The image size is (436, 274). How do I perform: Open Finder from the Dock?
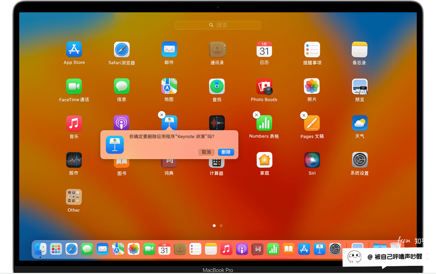point(40,249)
